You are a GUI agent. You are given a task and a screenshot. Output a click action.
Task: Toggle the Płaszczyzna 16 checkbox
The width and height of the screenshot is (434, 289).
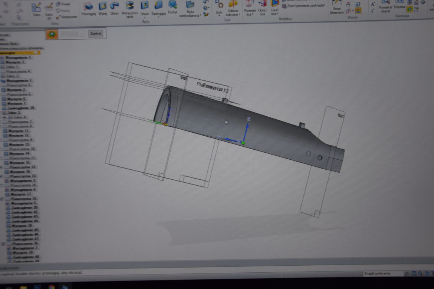coord(3,244)
